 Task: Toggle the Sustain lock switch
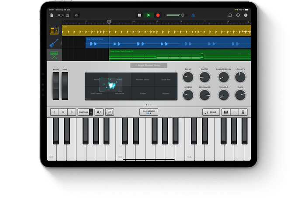(x=91, y=112)
